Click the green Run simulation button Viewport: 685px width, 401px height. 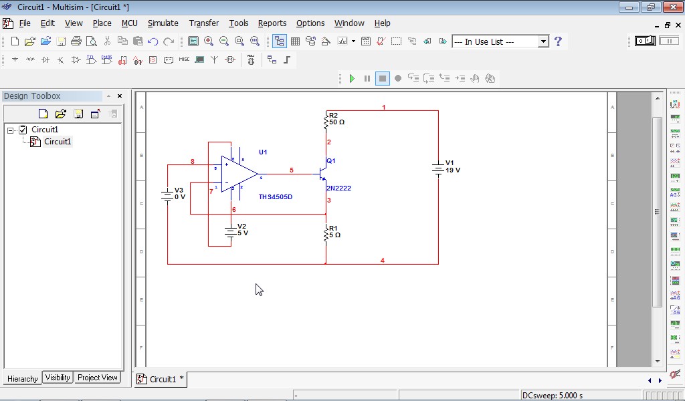coord(352,79)
